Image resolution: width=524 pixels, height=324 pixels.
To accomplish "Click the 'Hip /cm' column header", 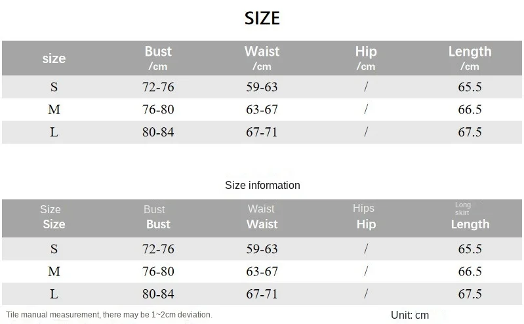I will 366,58.
